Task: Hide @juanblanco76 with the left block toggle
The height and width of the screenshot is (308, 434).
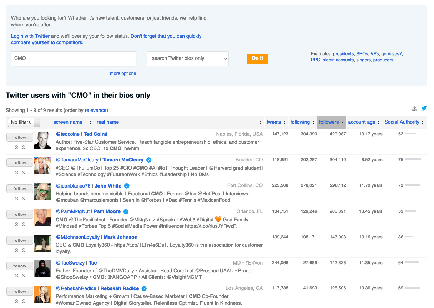Action: click(16, 198)
